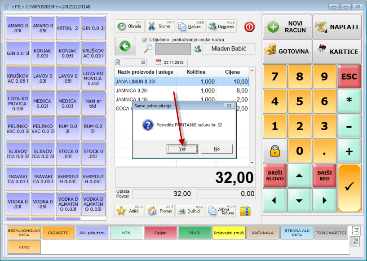Click the orange checkmark confirm key

click(x=349, y=185)
